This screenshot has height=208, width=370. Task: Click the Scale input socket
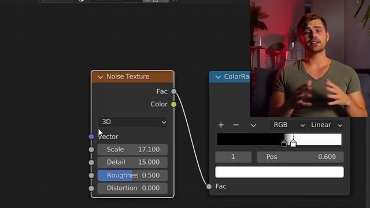pyautogui.click(x=91, y=150)
